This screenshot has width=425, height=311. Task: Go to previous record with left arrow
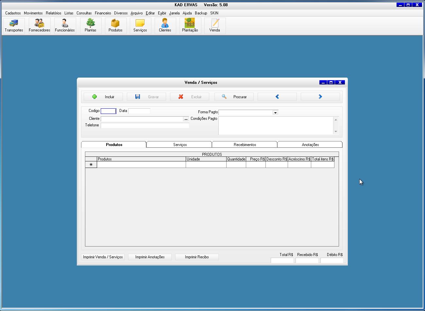click(x=277, y=97)
